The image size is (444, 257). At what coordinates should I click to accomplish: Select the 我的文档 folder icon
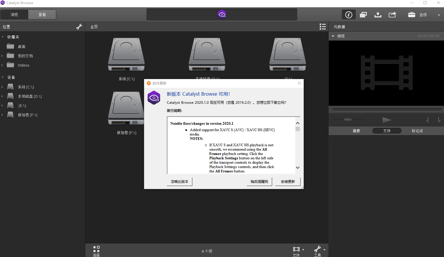pos(10,56)
